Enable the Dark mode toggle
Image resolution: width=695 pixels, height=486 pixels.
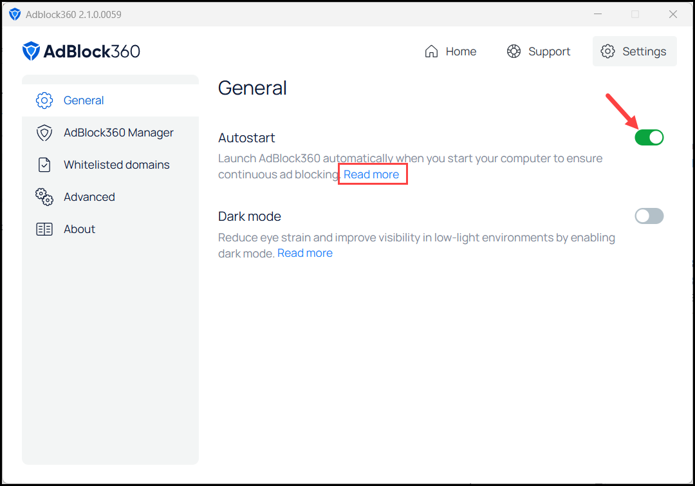649,216
